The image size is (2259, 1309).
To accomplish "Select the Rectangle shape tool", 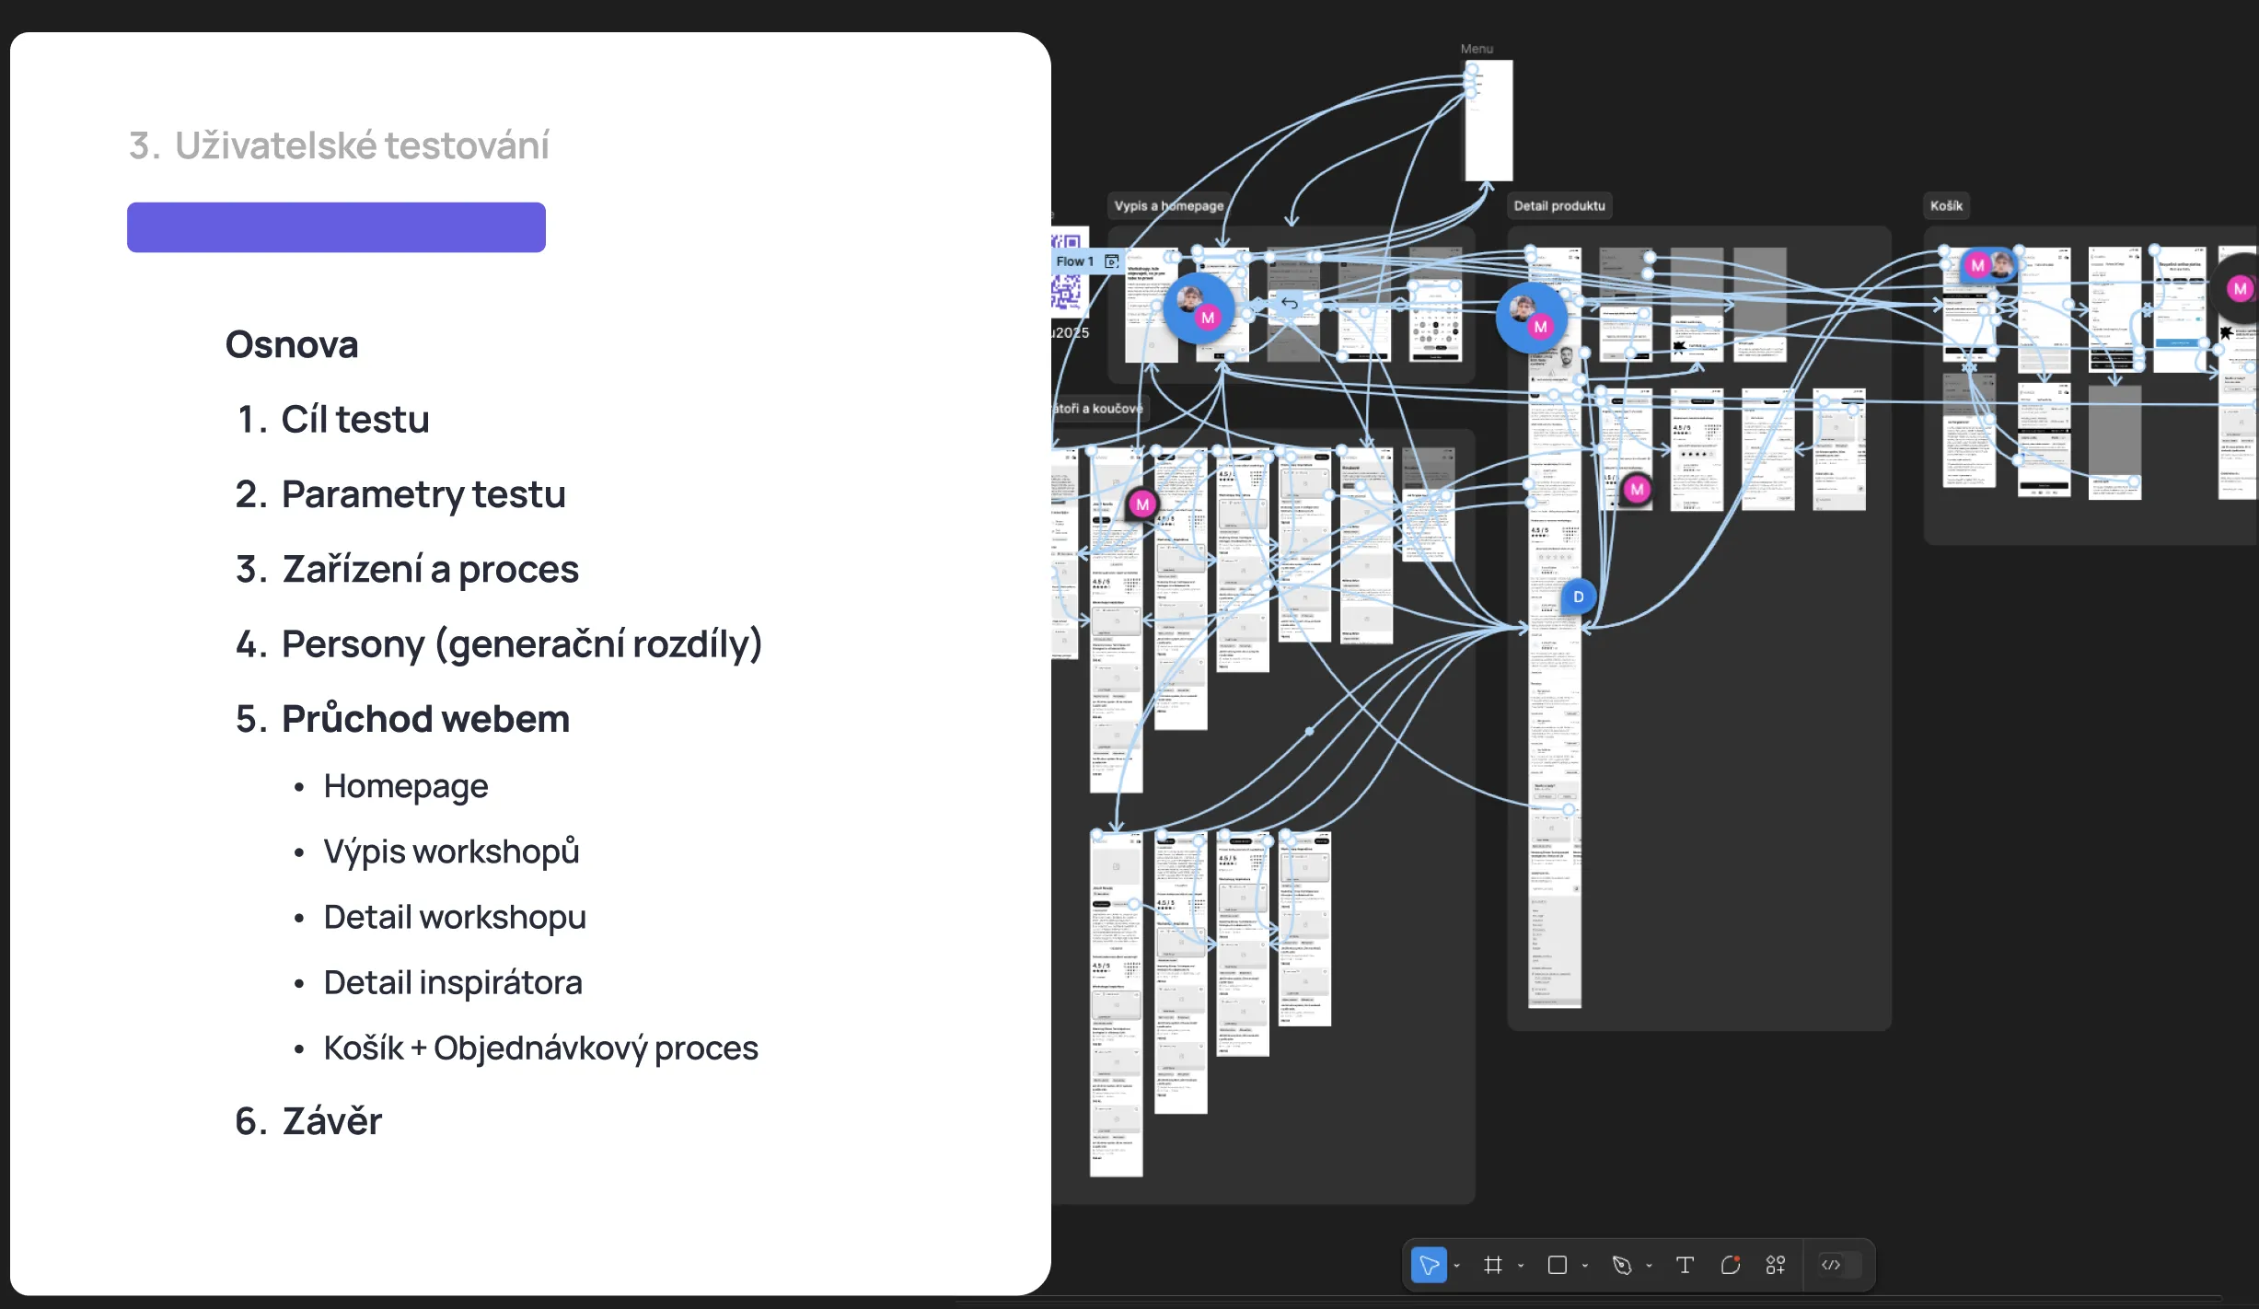I will (1558, 1265).
